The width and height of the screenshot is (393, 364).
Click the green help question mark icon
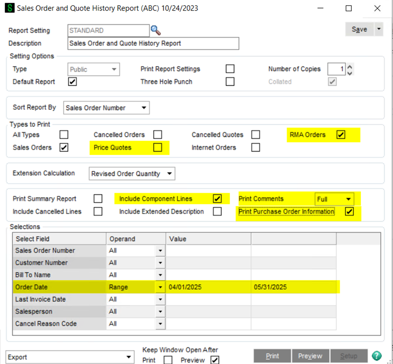coord(377,356)
